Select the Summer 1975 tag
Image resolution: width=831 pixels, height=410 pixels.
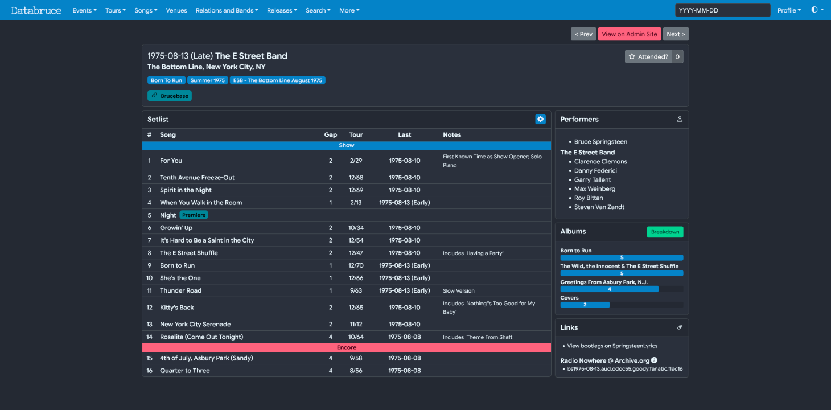coord(208,80)
